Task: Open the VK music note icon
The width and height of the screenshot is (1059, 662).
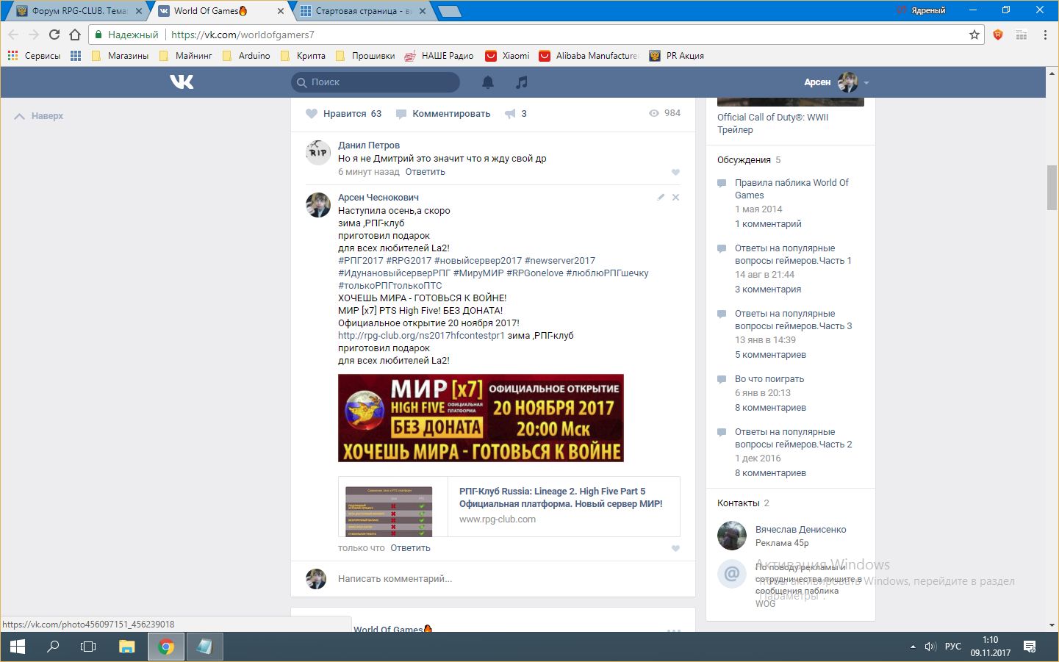Action: (522, 82)
